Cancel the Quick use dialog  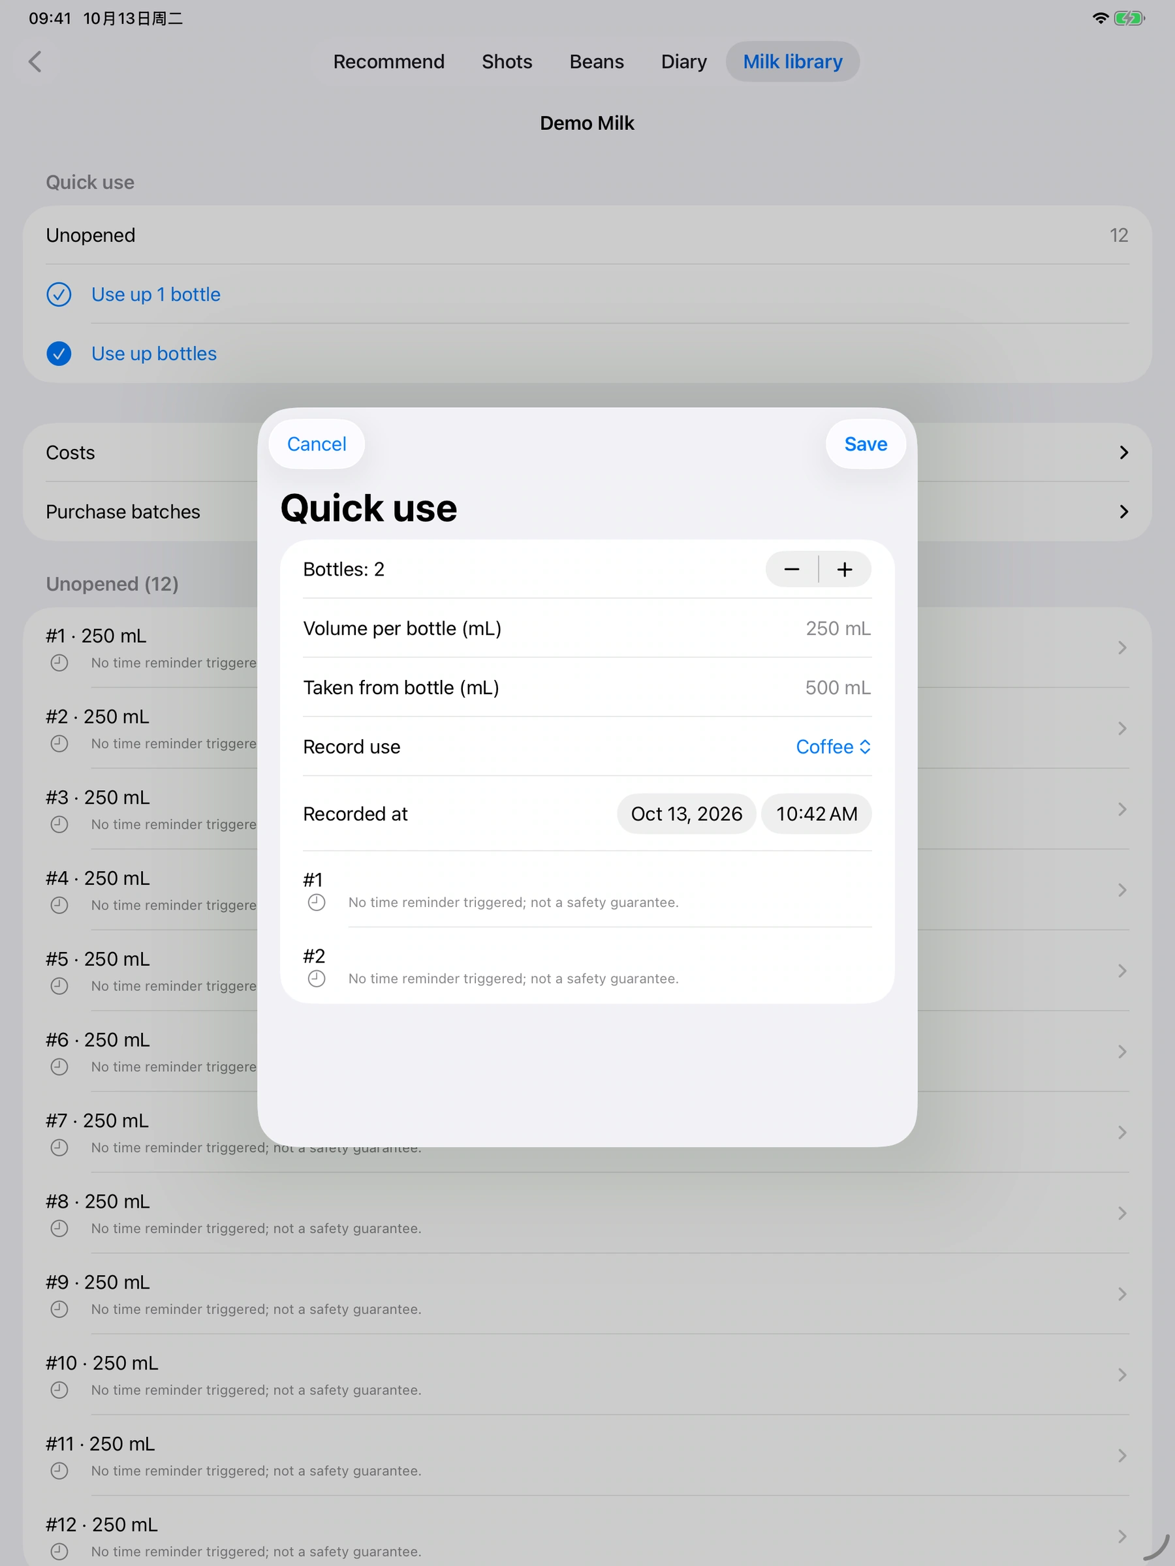pos(317,444)
